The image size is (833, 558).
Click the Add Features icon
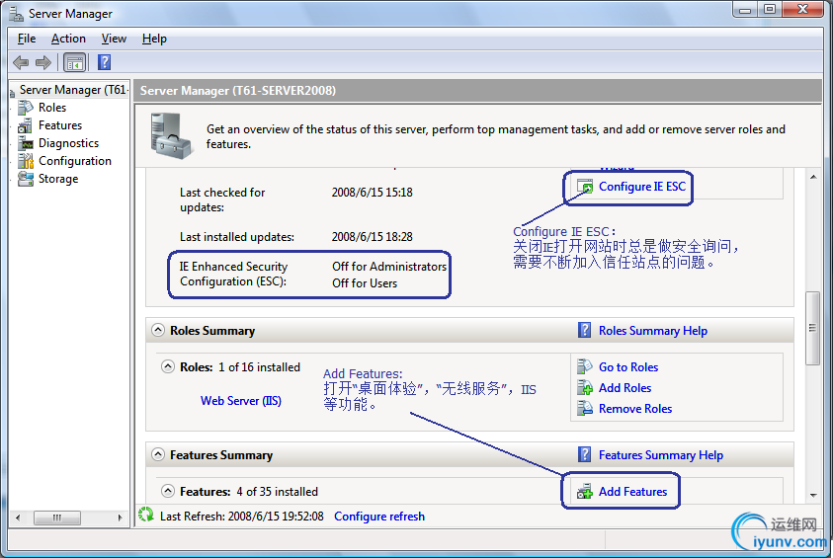(x=585, y=491)
